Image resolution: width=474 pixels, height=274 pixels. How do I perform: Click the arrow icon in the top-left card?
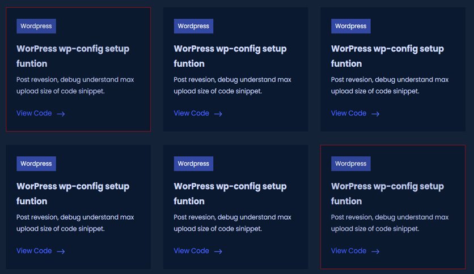pos(61,114)
